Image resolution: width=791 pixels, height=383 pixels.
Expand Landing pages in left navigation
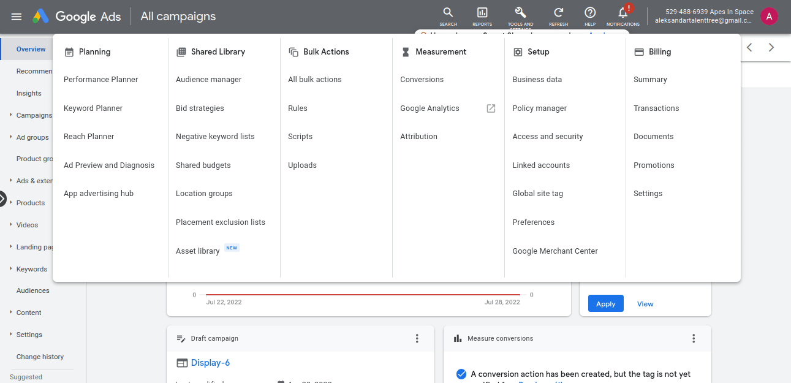(11, 246)
